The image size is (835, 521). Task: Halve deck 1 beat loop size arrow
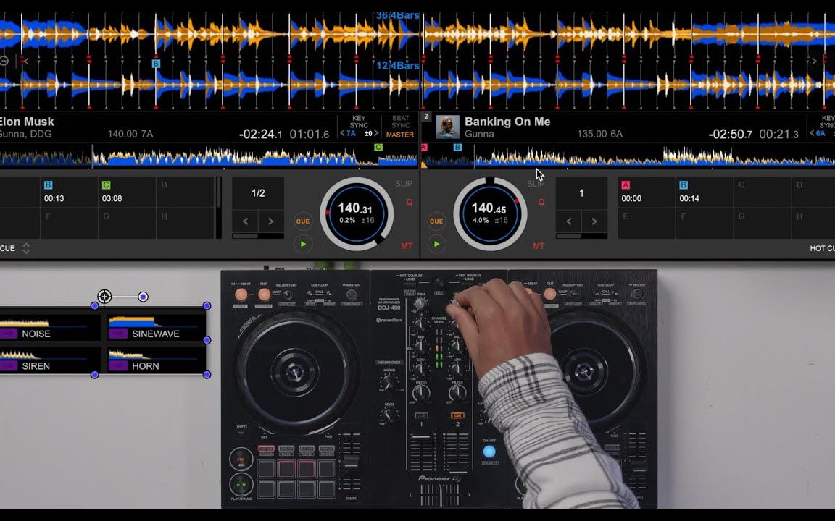coord(245,221)
